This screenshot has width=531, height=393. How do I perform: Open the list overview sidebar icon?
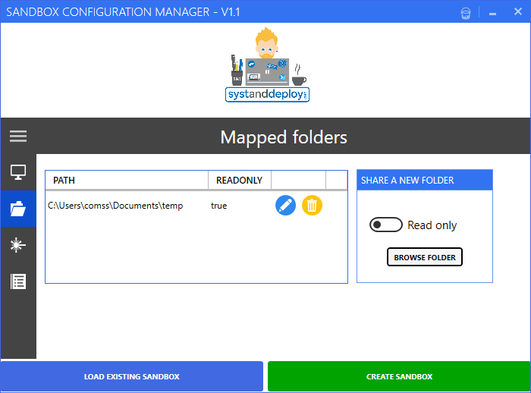(18, 281)
